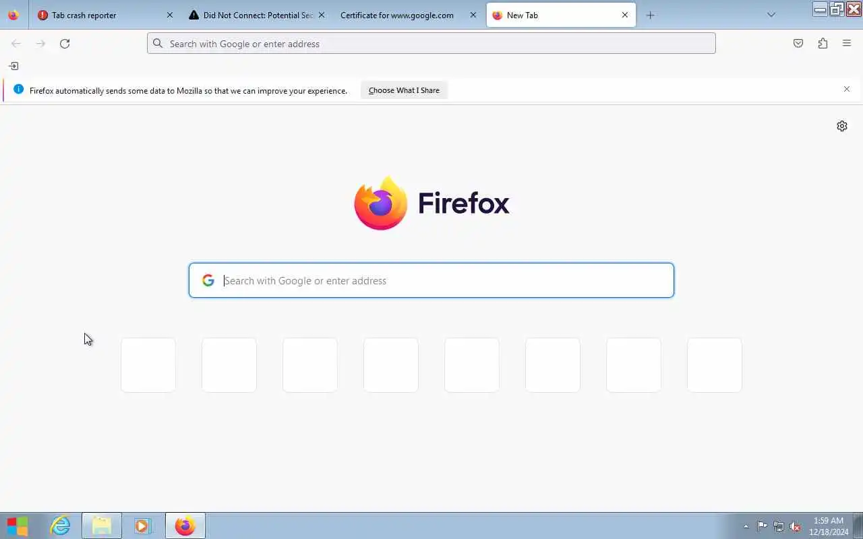Screen dimensions: 863x539
Task: Go back one page
Action: coord(16,44)
